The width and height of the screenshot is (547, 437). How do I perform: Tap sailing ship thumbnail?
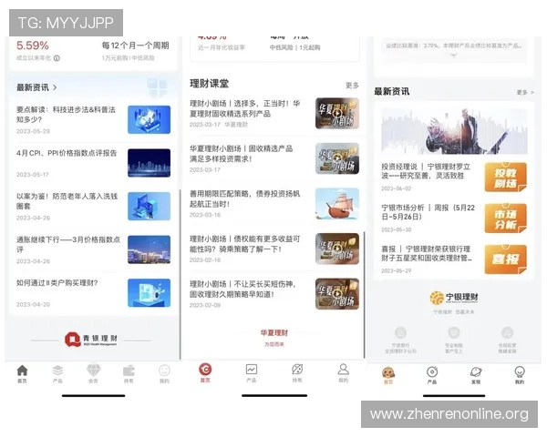pos(337,204)
